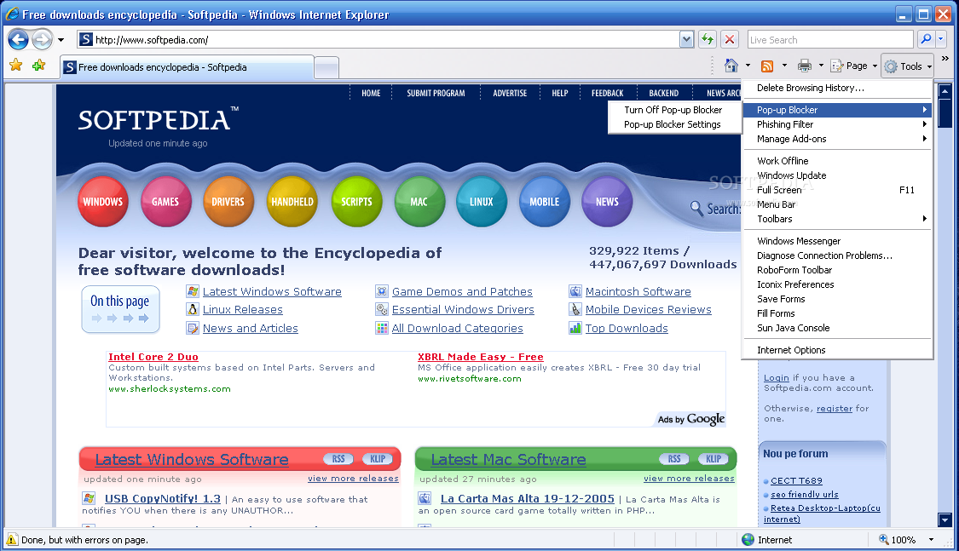The image size is (959, 551).
Task: Click the Softpedia search magnifier icon
Action: [696, 209]
